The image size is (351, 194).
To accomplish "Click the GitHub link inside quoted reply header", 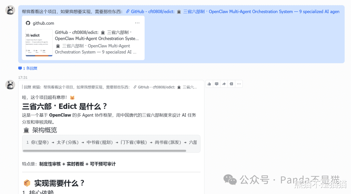I will click(x=165, y=87).
